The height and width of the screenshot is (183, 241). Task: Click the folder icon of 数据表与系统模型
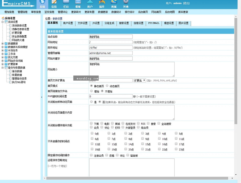point(6,47)
